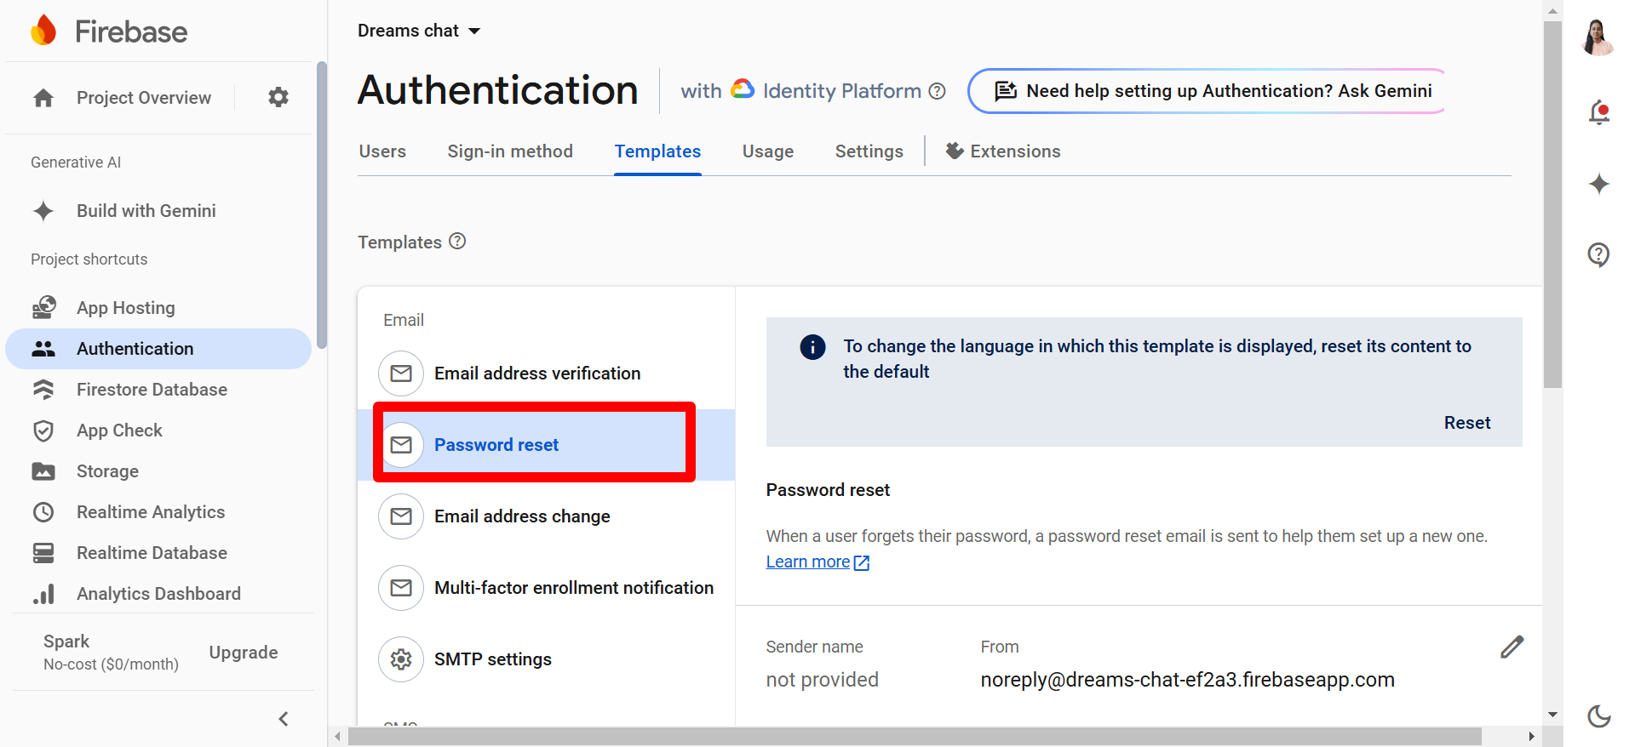Click the scroll right arrow of horizontal scrollbar
The width and height of the screenshot is (1635, 747).
pos(1531,736)
